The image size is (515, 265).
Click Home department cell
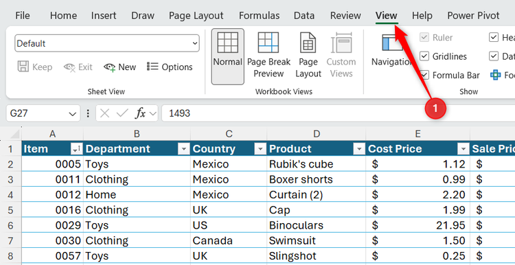[x=137, y=194]
